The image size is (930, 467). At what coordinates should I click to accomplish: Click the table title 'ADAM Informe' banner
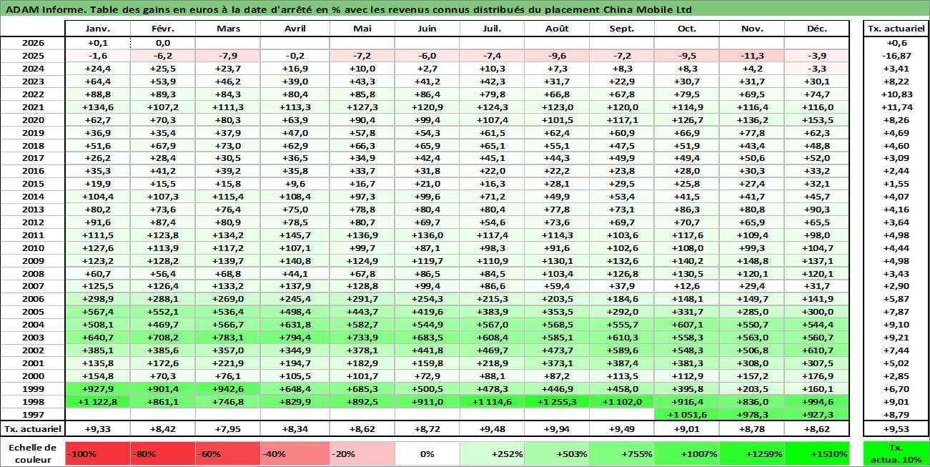pyautogui.click(x=465, y=9)
